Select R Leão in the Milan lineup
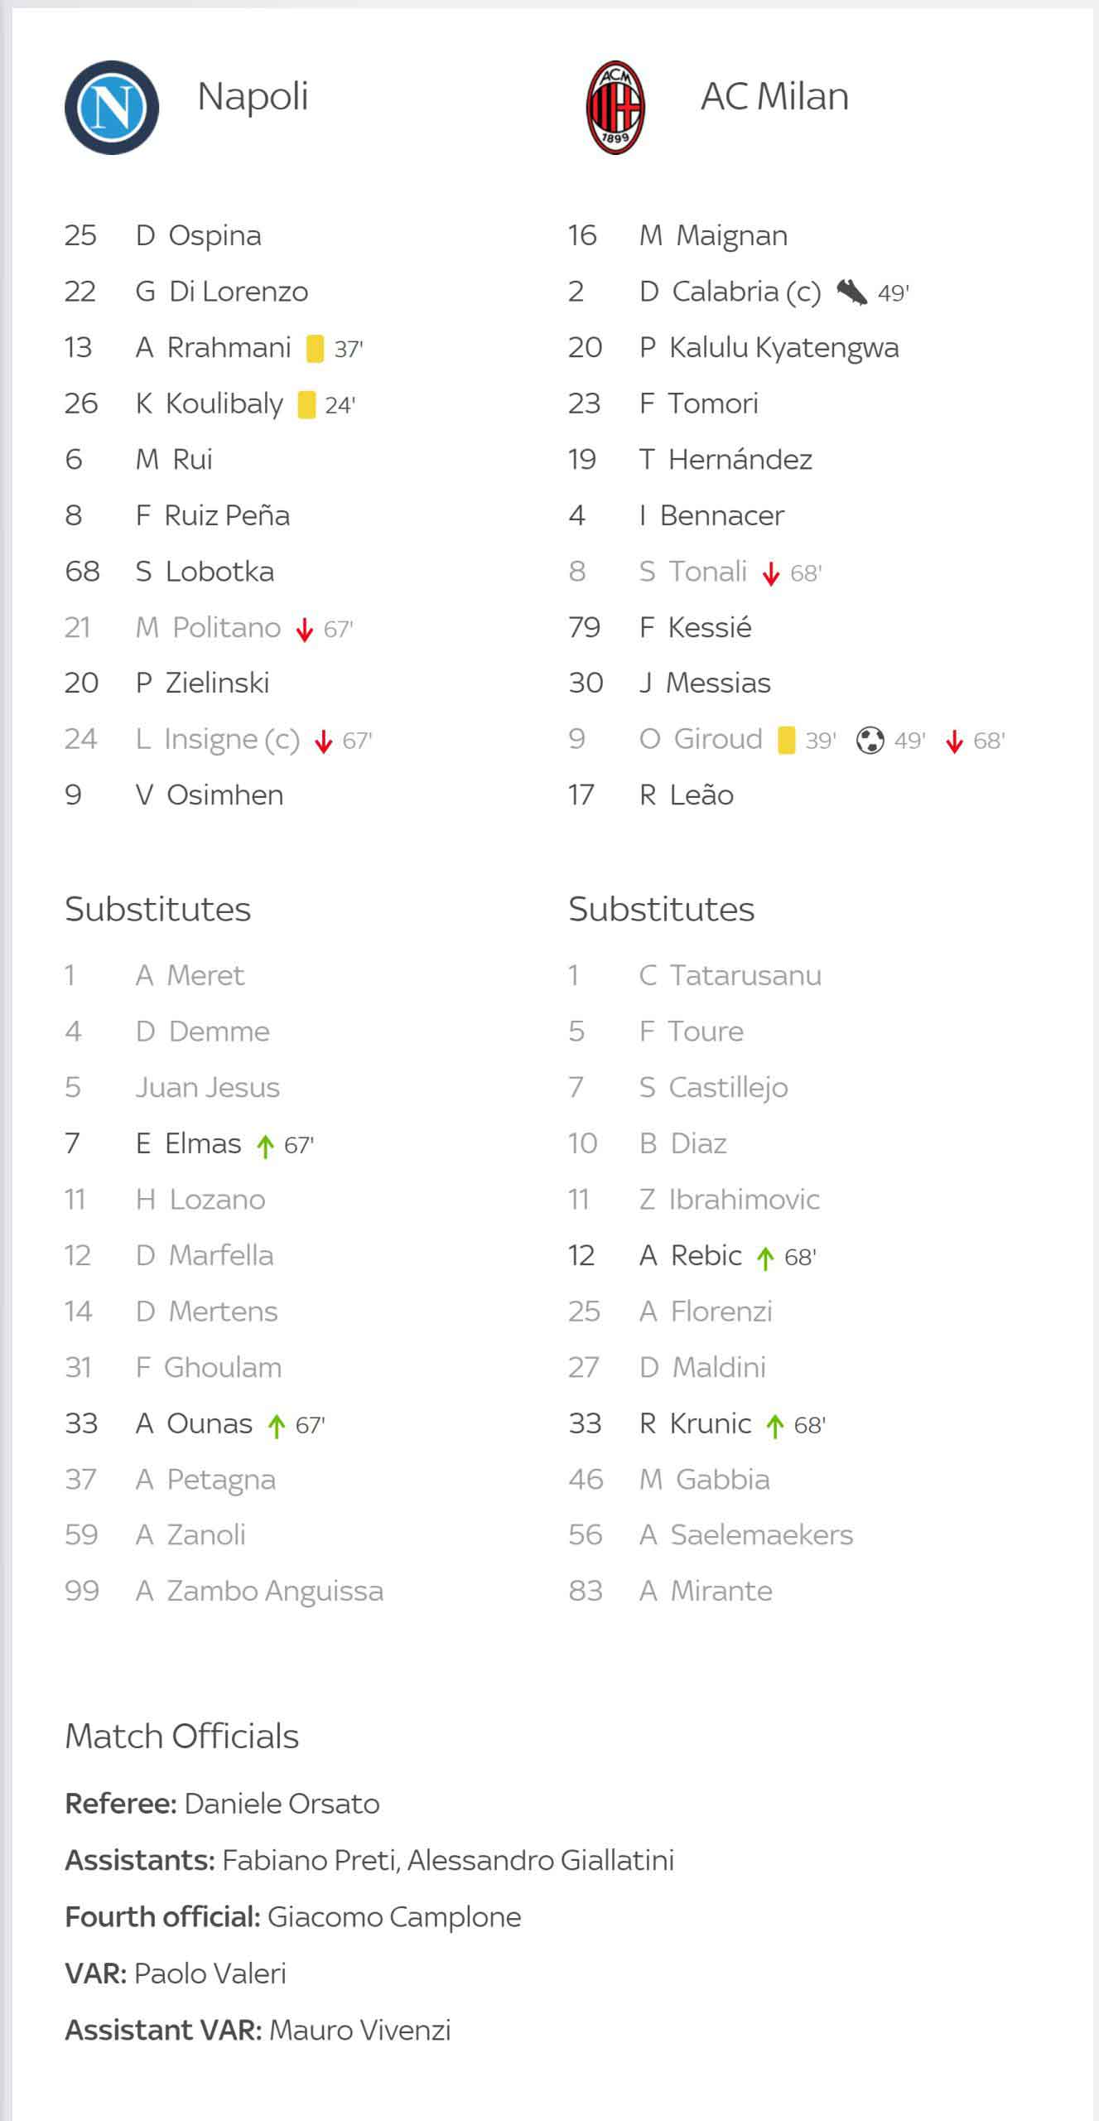Image resolution: width=1099 pixels, height=2121 pixels. tap(687, 795)
